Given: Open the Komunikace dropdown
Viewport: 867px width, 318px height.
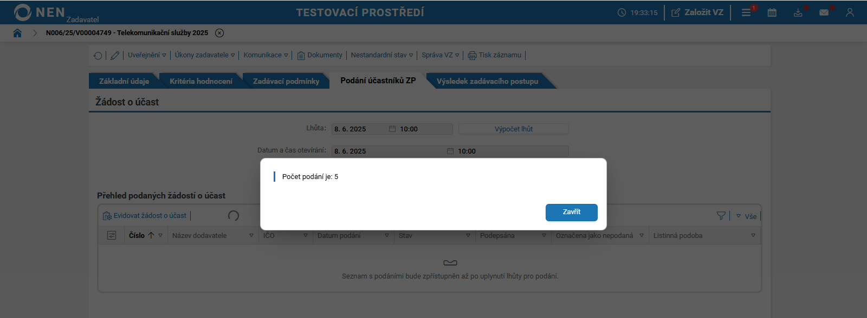Looking at the screenshot, I should [266, 55].
